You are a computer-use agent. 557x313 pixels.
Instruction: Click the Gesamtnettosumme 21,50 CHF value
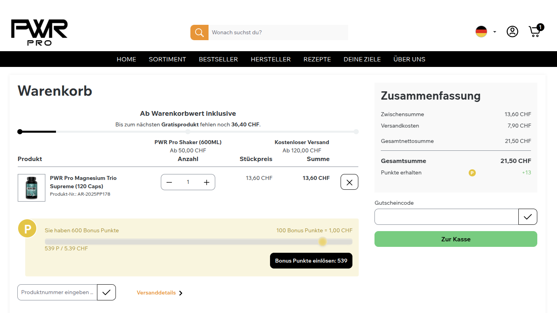point(518,141)
